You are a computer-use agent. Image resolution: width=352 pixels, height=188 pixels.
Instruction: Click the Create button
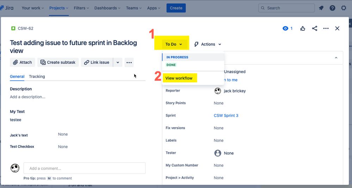click(176, 8)
